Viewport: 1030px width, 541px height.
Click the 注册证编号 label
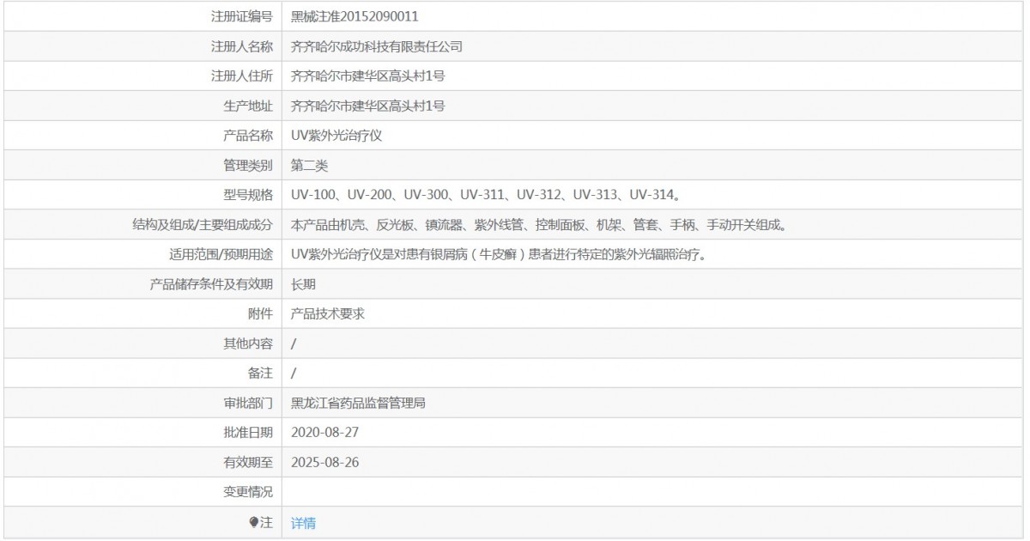coord(242,16)
